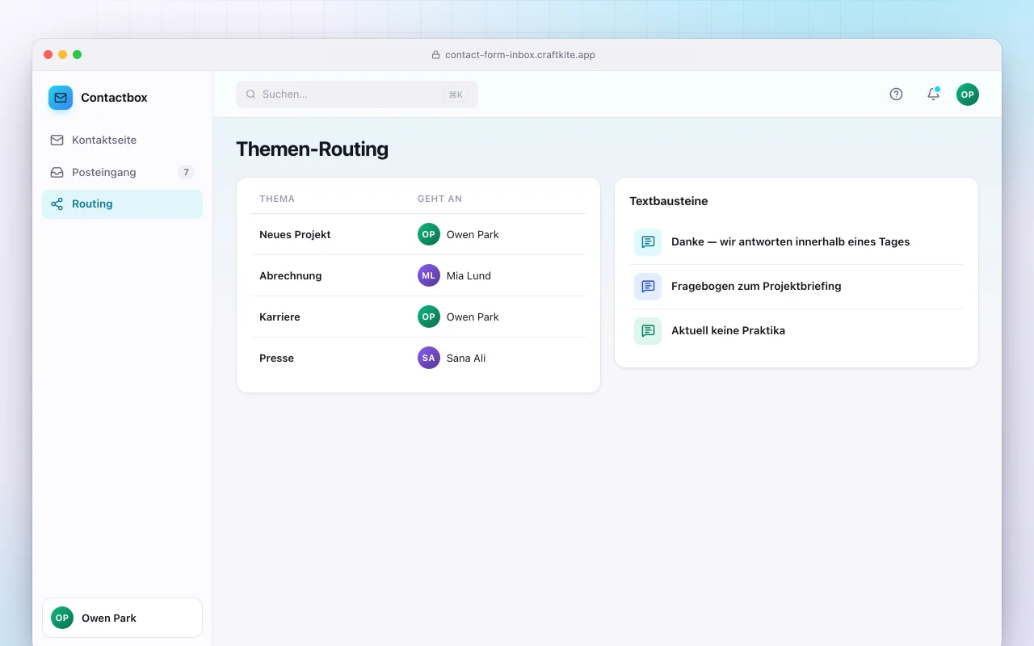The image size is (1034, 646).
Task: Click the ⌘K shortcut hint
Action: 456,94
